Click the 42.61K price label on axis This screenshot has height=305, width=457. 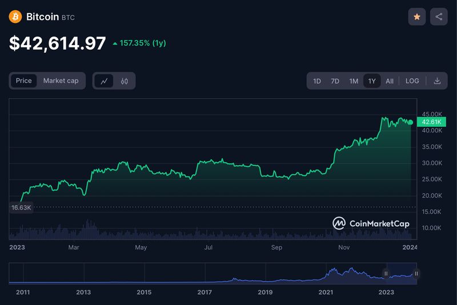[x=431, y=122]
